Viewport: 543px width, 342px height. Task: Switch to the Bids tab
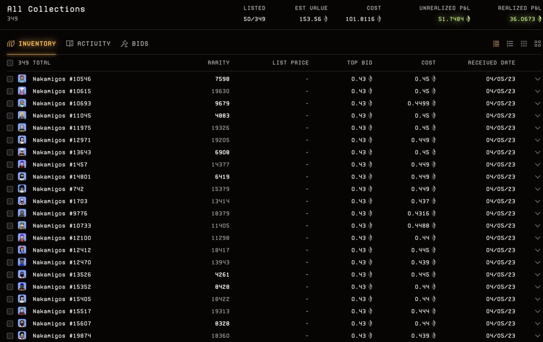pyautogui.click(x=134, y=44)
